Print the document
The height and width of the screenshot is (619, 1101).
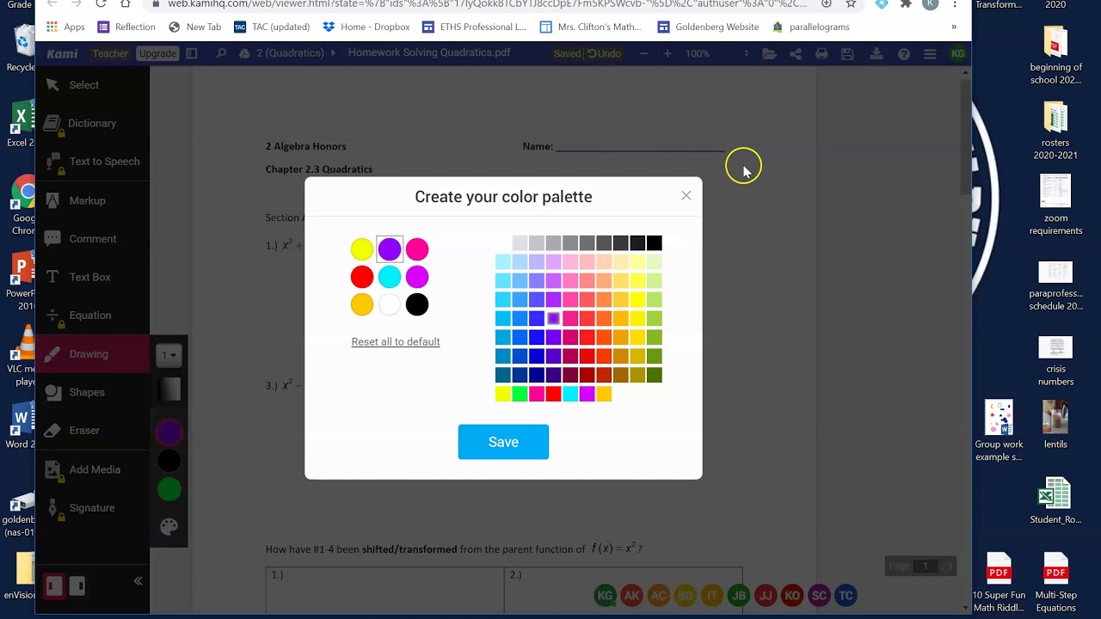pos(822,53)
